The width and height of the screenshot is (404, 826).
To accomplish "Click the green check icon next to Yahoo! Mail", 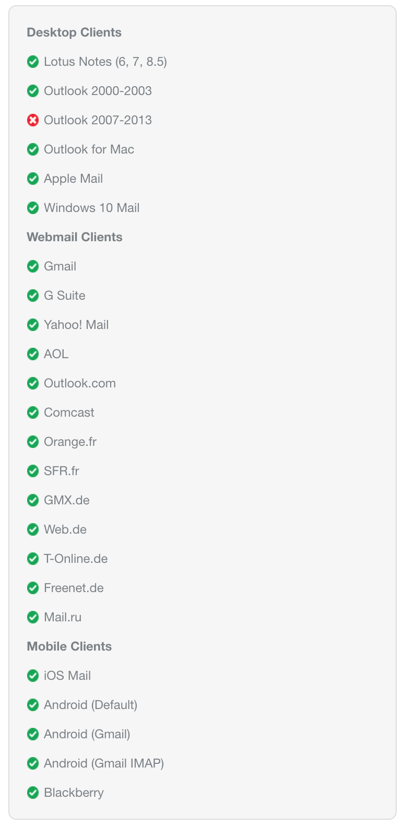I will pyautogui.click(x=33, y=325).
